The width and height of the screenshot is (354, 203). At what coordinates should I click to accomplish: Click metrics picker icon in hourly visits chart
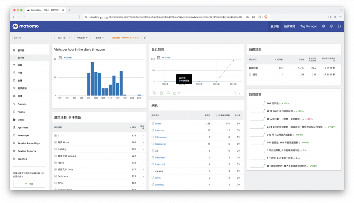point(60,58)
